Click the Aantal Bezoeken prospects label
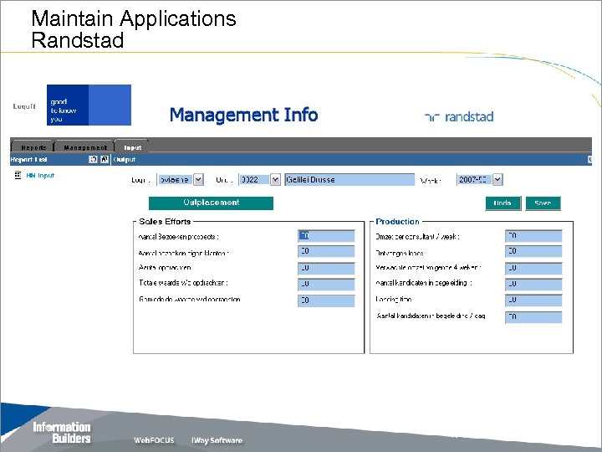 (179, 237)
